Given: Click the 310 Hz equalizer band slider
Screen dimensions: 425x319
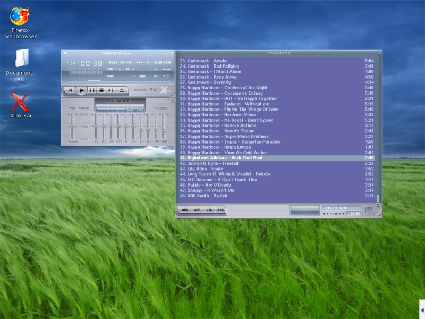Looking at the screenshot, I should click(x=111, y=127).
